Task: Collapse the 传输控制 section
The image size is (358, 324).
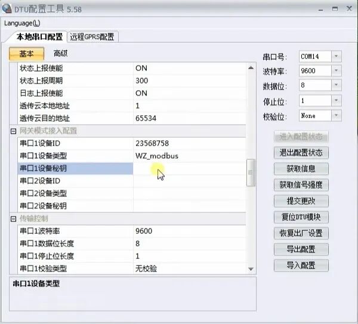Action: [x=14, y=219]
